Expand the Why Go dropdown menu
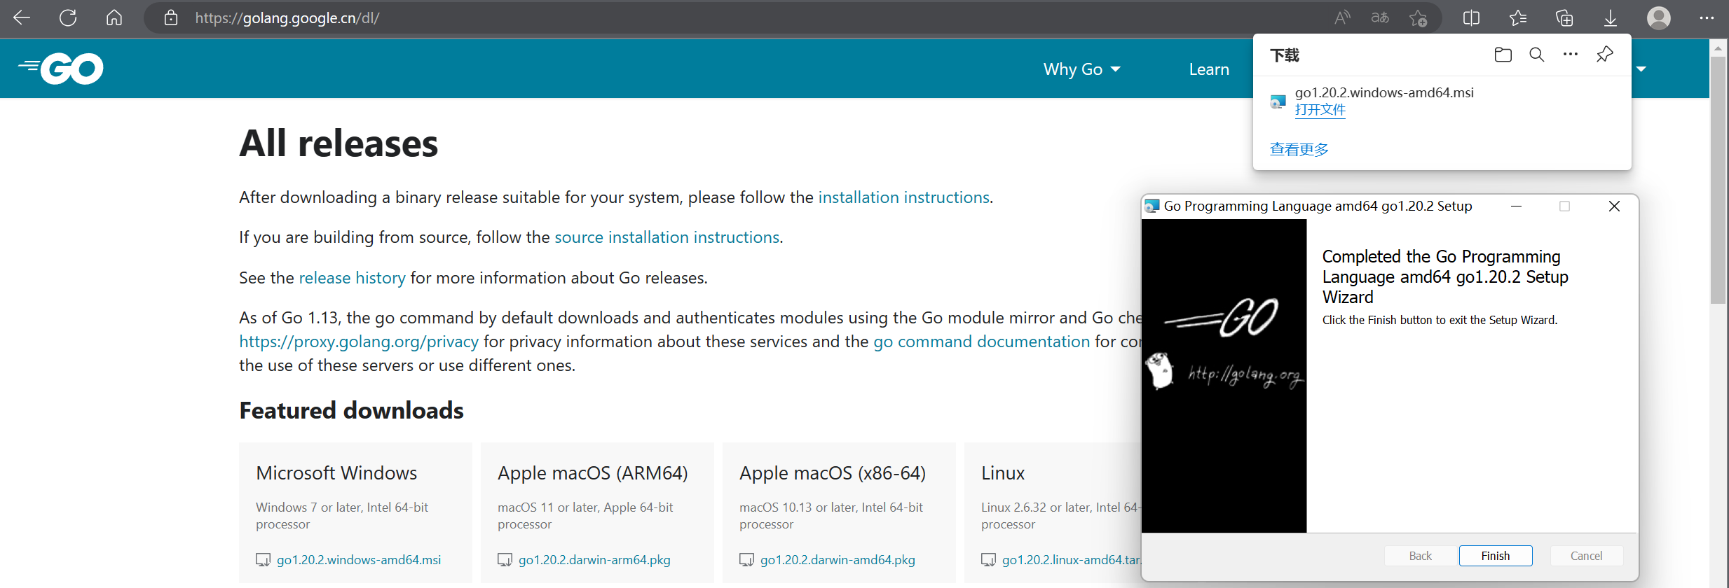 click(1081, 69)
